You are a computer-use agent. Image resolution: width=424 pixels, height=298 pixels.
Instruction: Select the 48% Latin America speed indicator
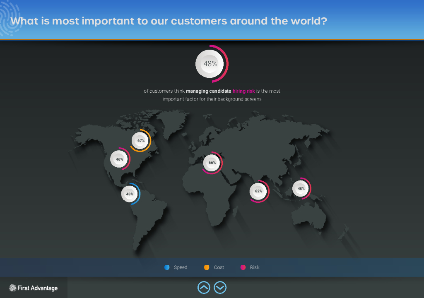pyautogui.click(x=130, y=194)
